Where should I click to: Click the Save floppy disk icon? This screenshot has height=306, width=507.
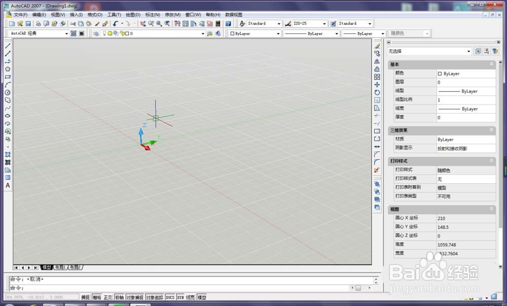point(28,24)
